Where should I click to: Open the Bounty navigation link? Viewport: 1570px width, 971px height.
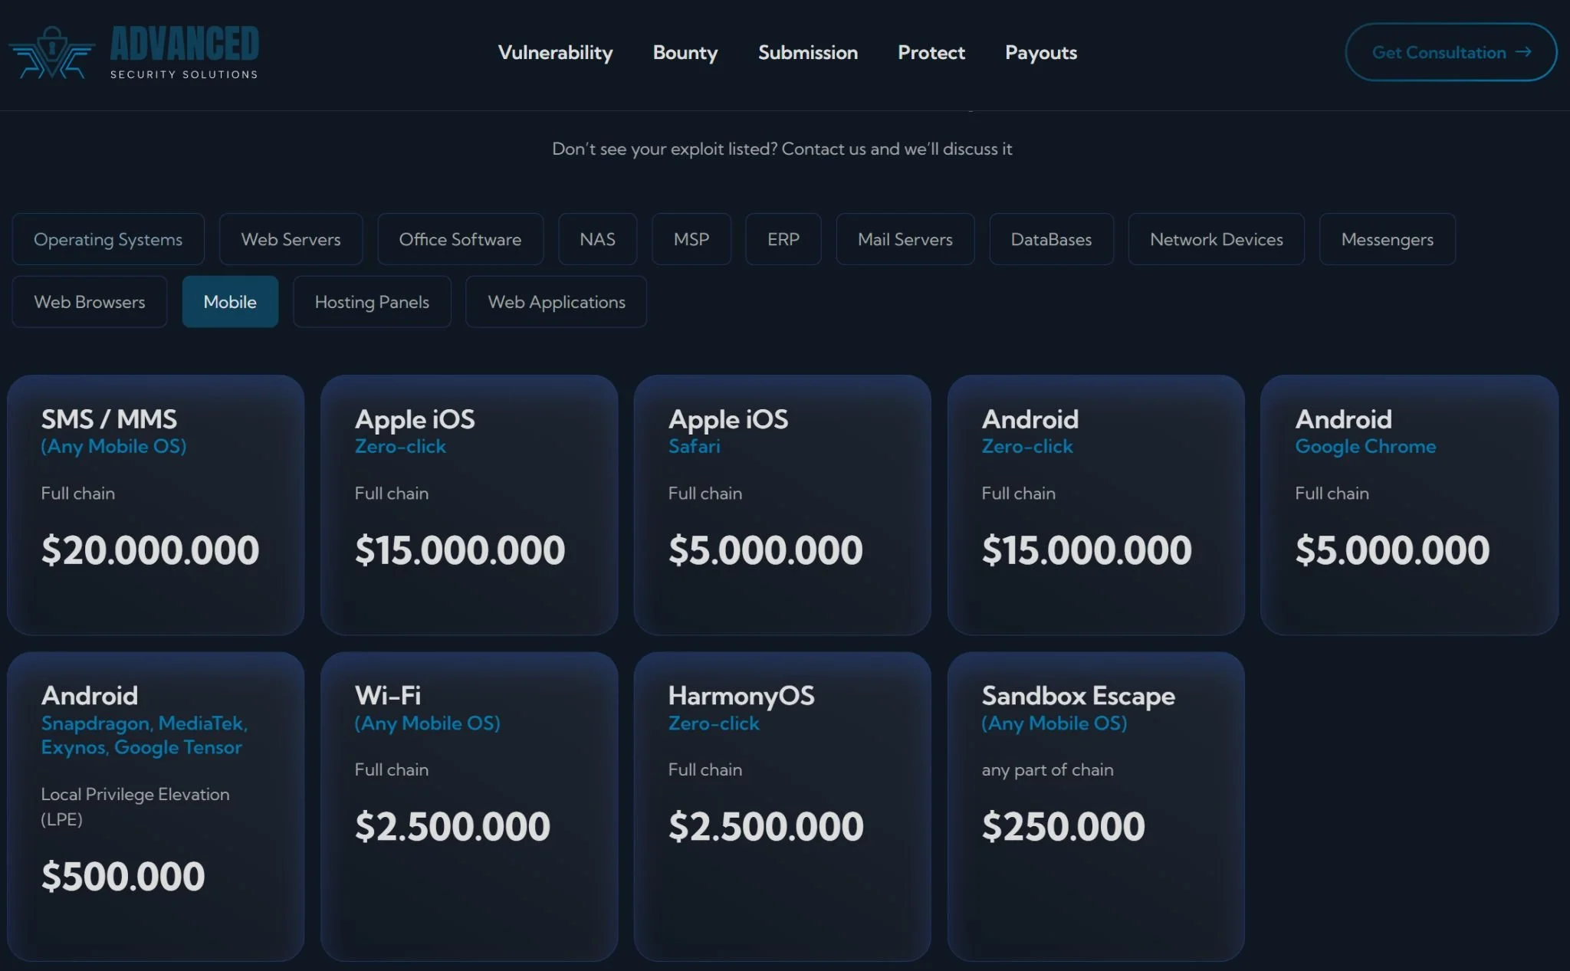point(685,52)
